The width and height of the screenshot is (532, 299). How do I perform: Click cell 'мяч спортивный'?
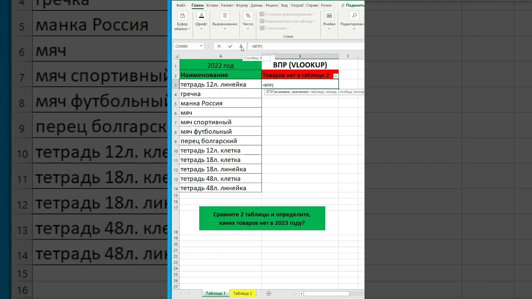(220, 122)
